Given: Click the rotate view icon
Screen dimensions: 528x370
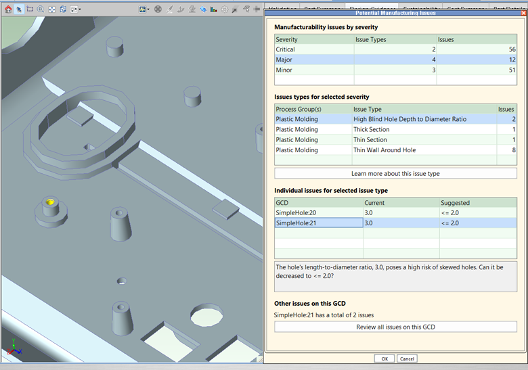Looking at the screenshot, I should pyautogui.click(x=63, y=9).
